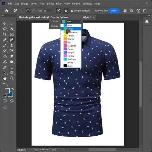Choose Seafoam overlay color
This screenshot has height=152, width=152.
(71, 59)
